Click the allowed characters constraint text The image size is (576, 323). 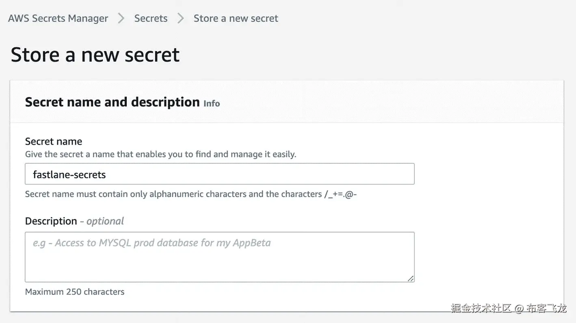(x=191, y=194)
